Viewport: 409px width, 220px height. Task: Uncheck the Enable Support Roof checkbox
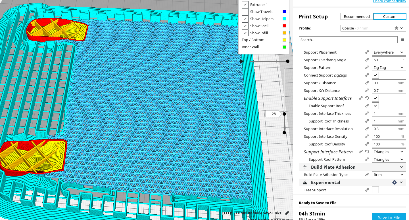pos(375,106)
